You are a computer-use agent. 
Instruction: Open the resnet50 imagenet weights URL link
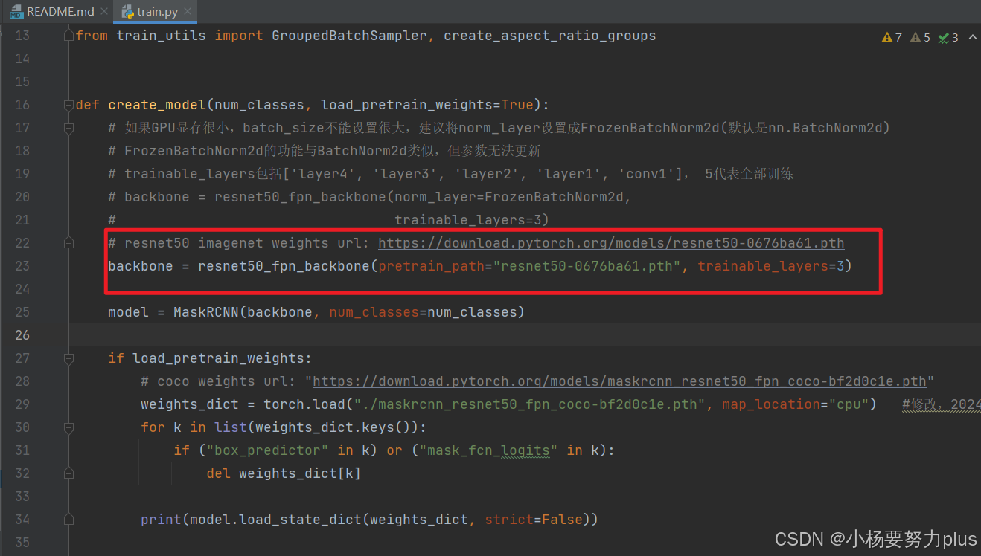610,242
